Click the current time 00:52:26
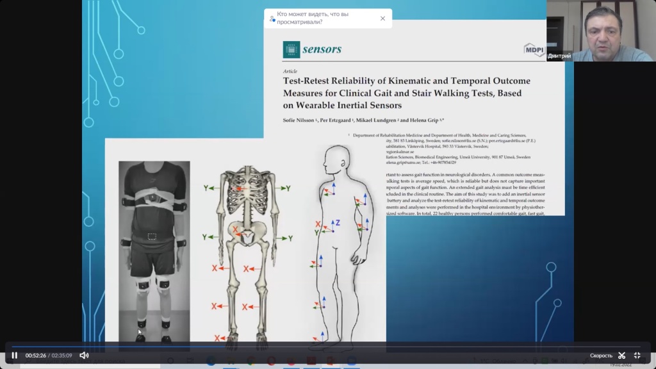 point(36,356)
